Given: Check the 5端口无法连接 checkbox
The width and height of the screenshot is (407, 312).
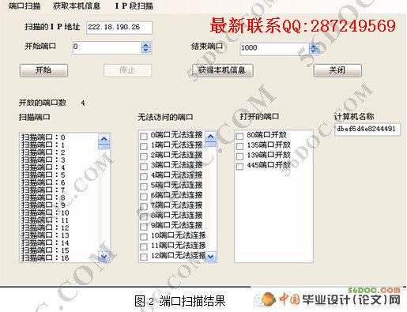Looking at the screenshot, I should (144, 186).
